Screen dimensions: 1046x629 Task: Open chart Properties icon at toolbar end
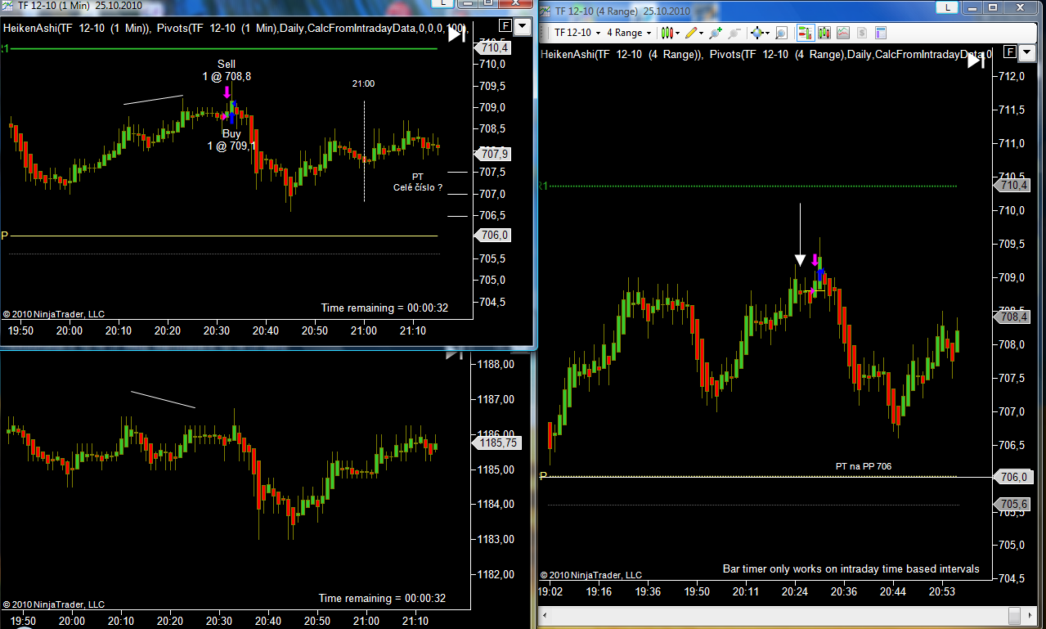point(881,33)
